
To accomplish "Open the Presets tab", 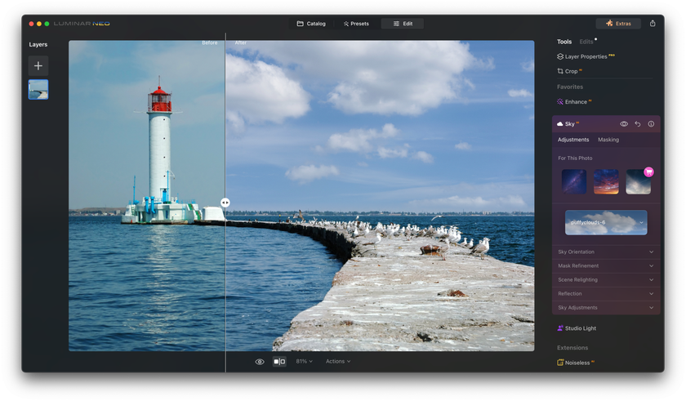I will tap(356, 24).
